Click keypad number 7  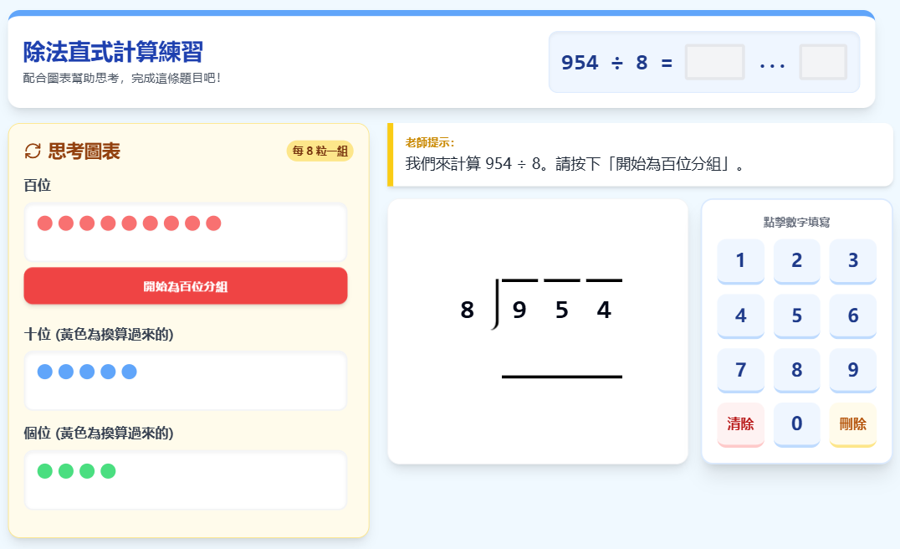[740, 370]
